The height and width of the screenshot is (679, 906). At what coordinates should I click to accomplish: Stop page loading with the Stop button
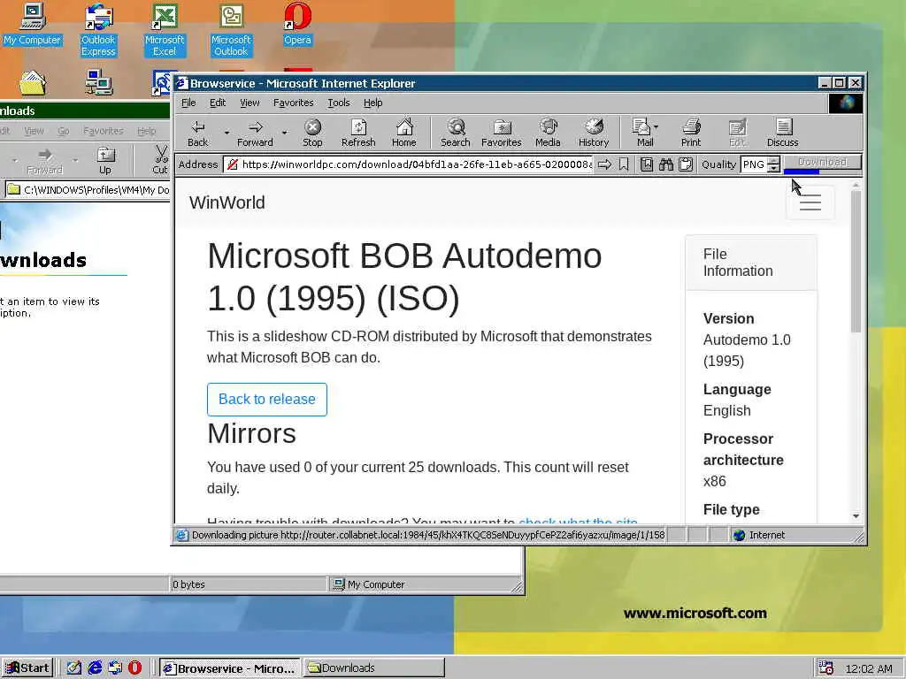(312, 134)
